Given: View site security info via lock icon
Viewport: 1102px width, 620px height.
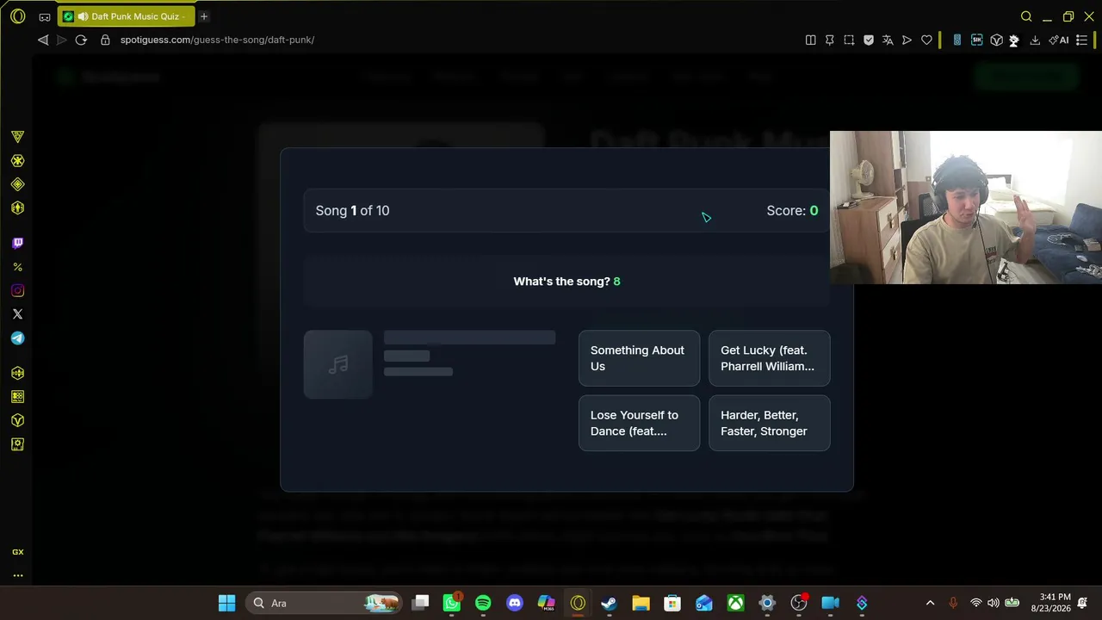Looking at the screenshot, I should pos(105,40).
